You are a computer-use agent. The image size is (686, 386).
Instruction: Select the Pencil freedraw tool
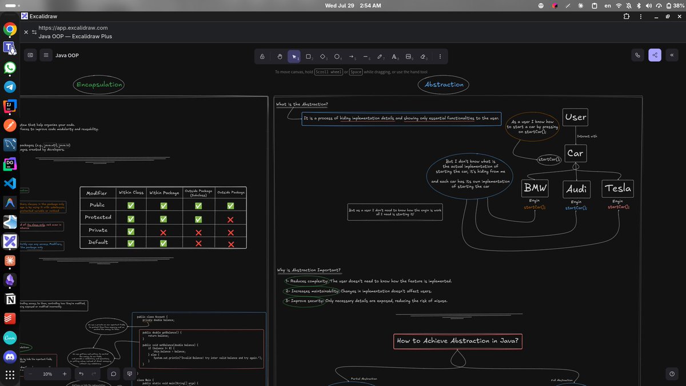point(381,57)
